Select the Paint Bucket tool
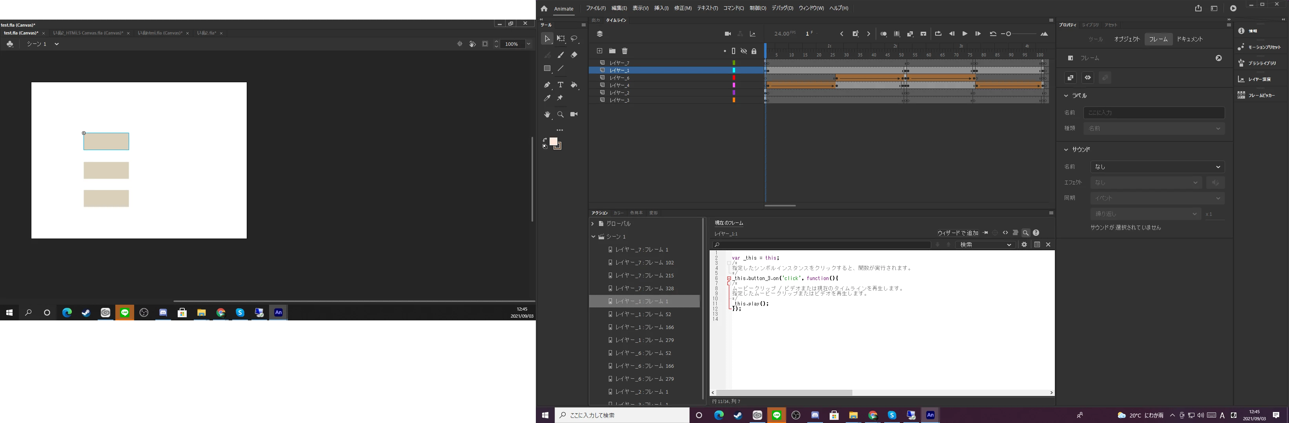 coord(574,85)
